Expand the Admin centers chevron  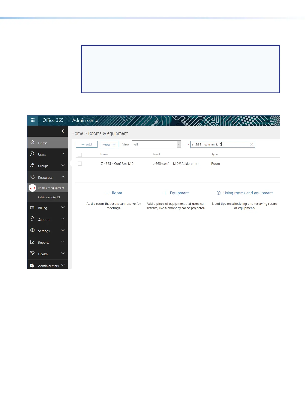coord(63,265)
